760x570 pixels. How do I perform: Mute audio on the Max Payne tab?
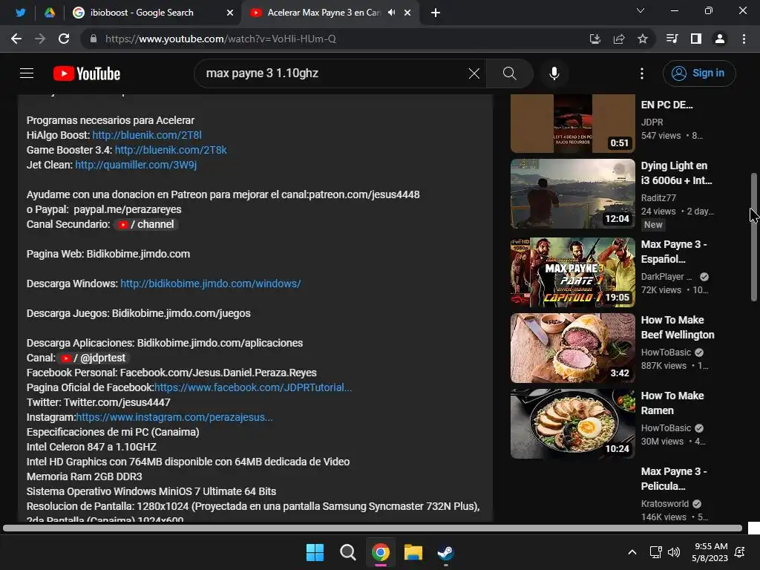(x=392, y=13)
